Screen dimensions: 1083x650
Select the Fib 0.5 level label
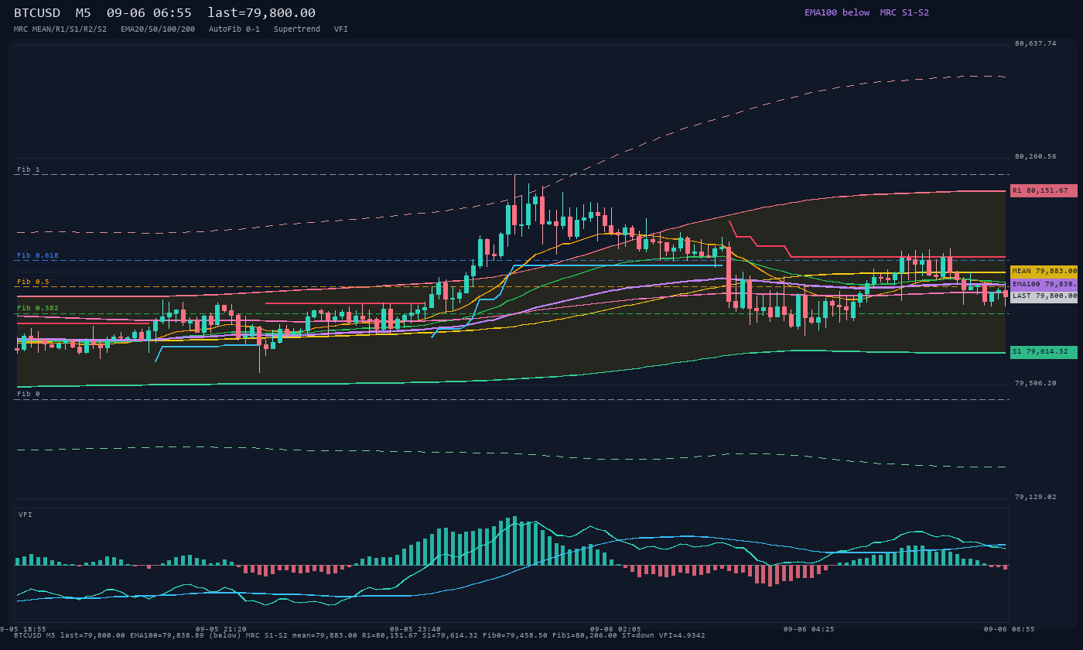[x=33, y=282]
